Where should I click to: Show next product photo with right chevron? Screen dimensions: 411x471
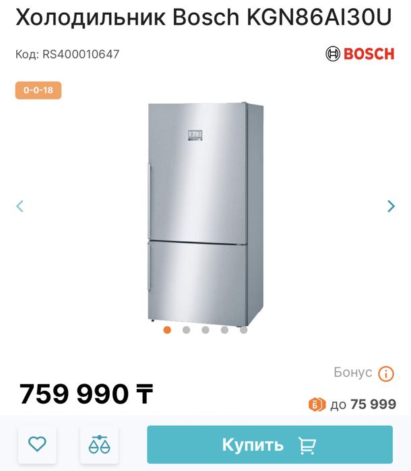[x=391, y=206]
